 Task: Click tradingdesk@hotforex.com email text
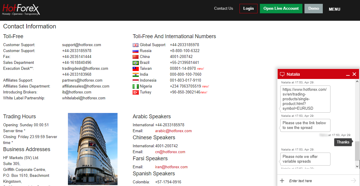point(85,69)
